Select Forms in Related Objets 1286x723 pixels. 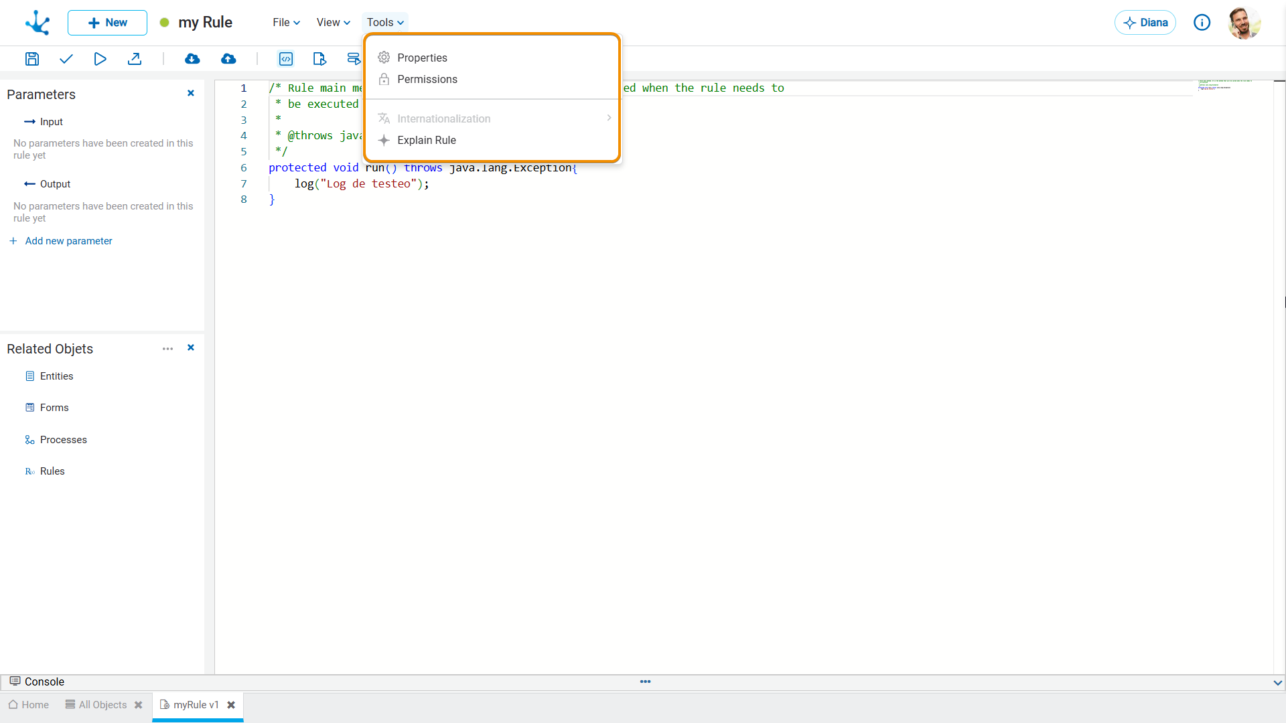pyautogui.click(x=47, y=408)
